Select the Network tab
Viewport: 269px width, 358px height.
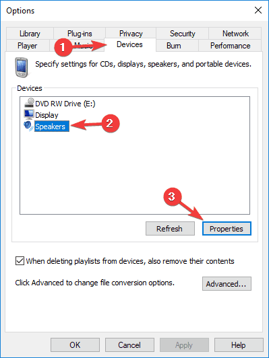[x=235, y=34]
